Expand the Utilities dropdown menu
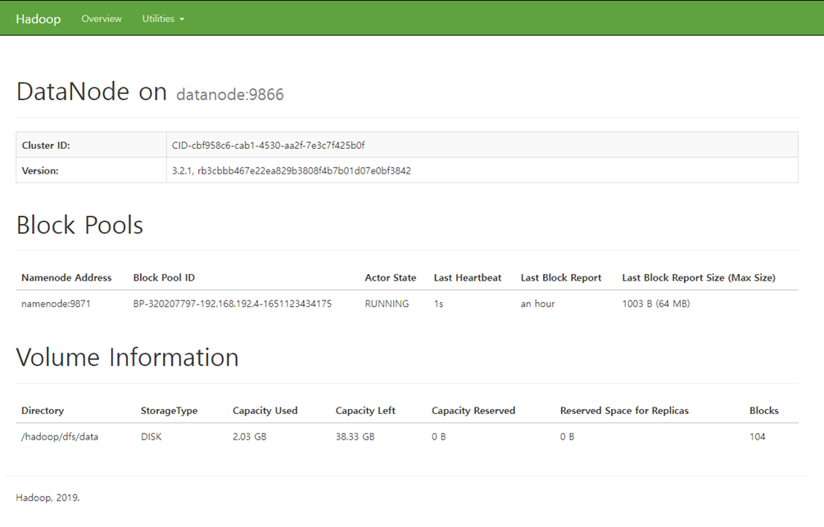The image size is (824, 527). pyautogui.click(x=163, y=18)
